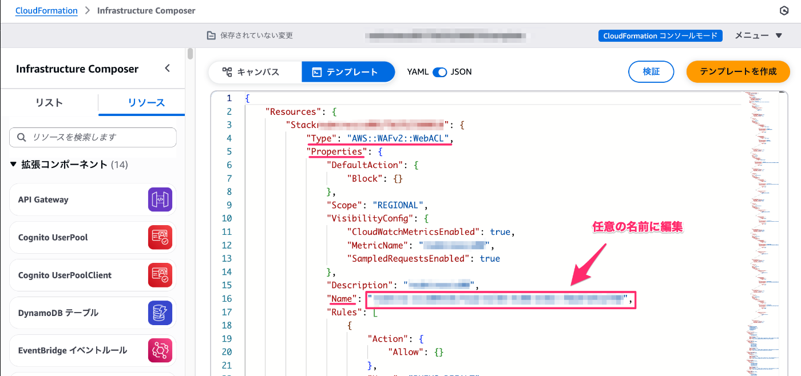801x376 pixels.
Task: Click the "Allow" key on line 20
Action: pyautogui.click(x=407, y=352)
